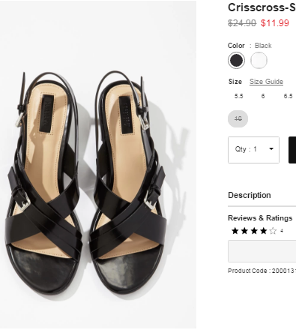This screenshot has height=333, width=296.
Task: Click the second rating star
Action: 244,231
